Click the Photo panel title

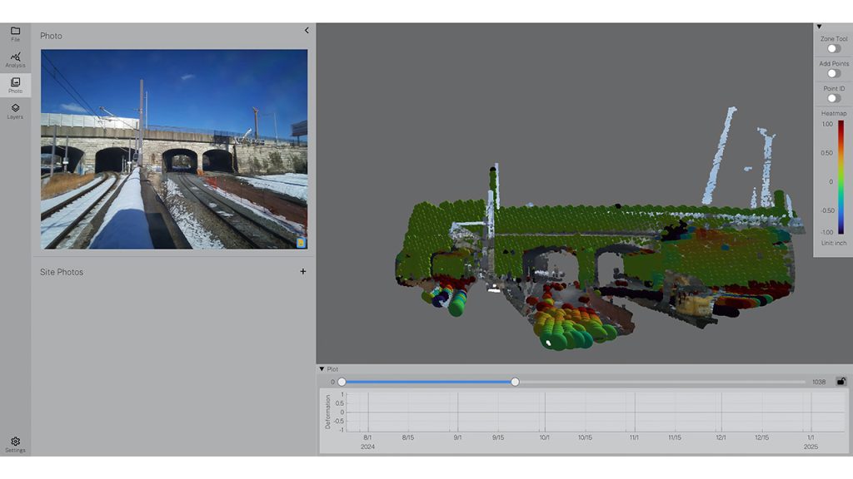[51, 36]
